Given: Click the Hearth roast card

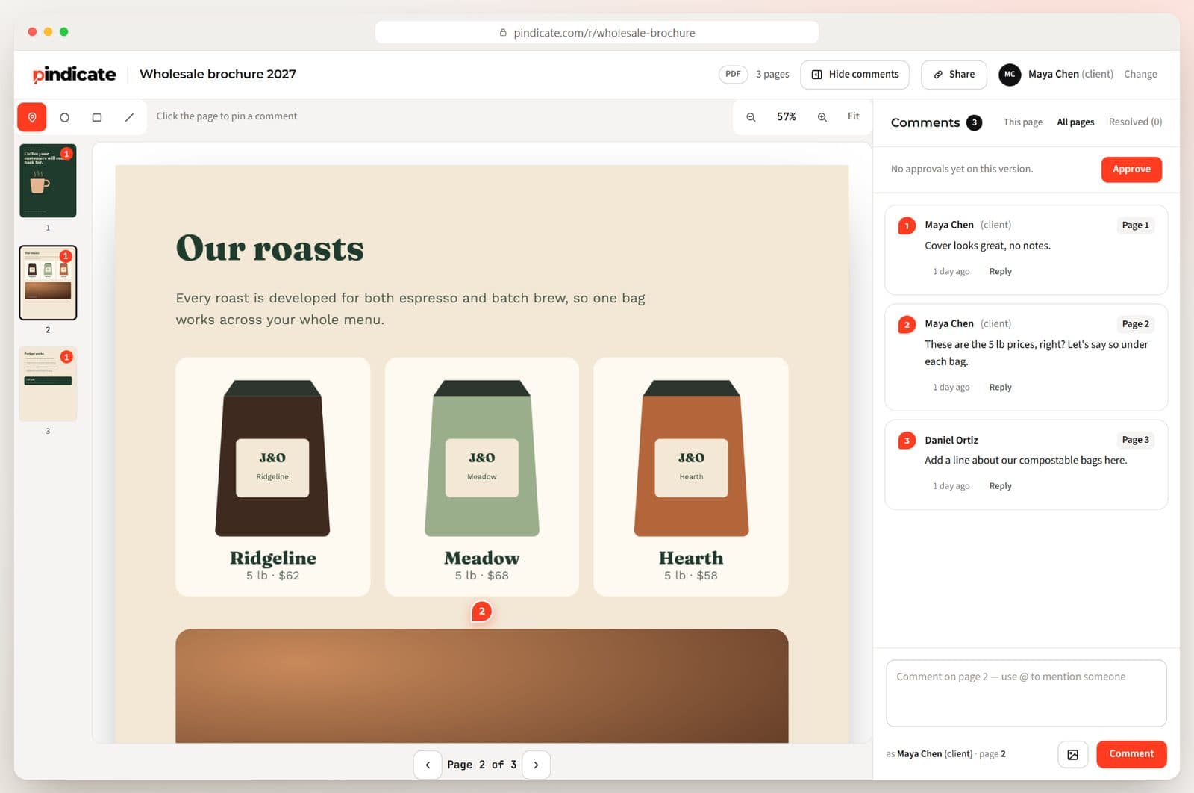Looking at the screenshot, I should (x=691, y=476).
